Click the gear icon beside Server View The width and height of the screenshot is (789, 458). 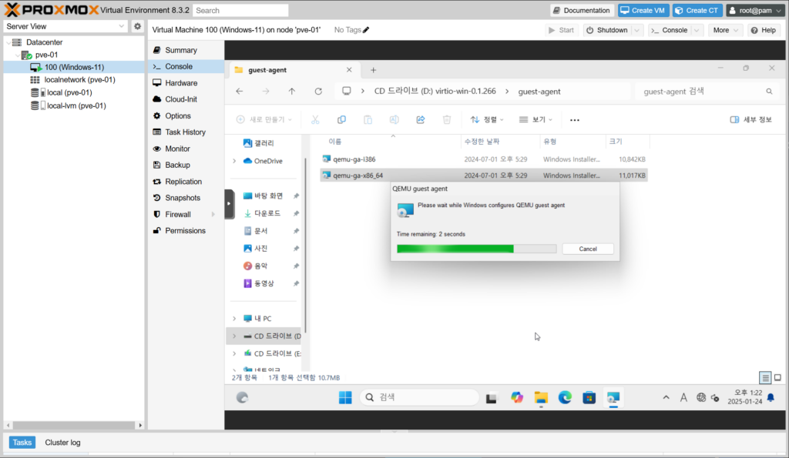pyautogui.click(x=137, y=26)
